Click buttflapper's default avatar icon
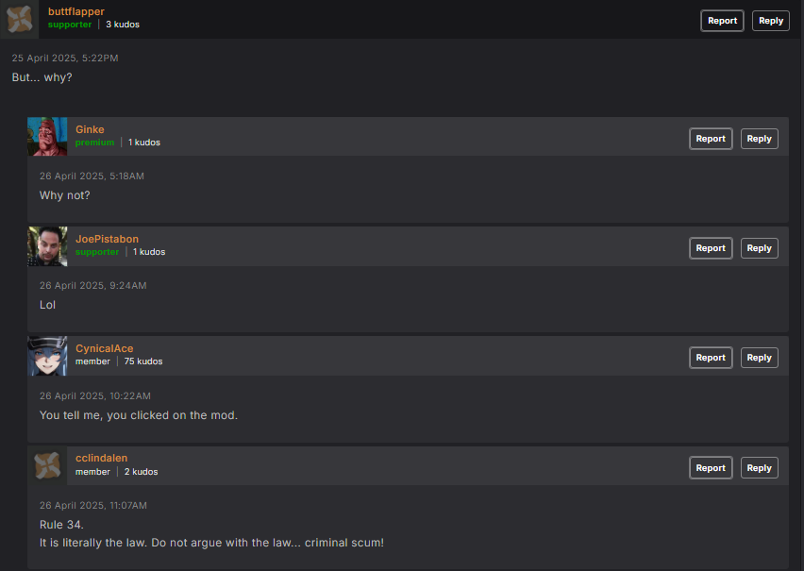 pos(20,19)
